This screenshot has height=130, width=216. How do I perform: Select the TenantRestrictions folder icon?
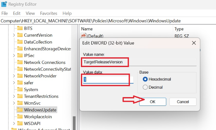coord(20,96)
